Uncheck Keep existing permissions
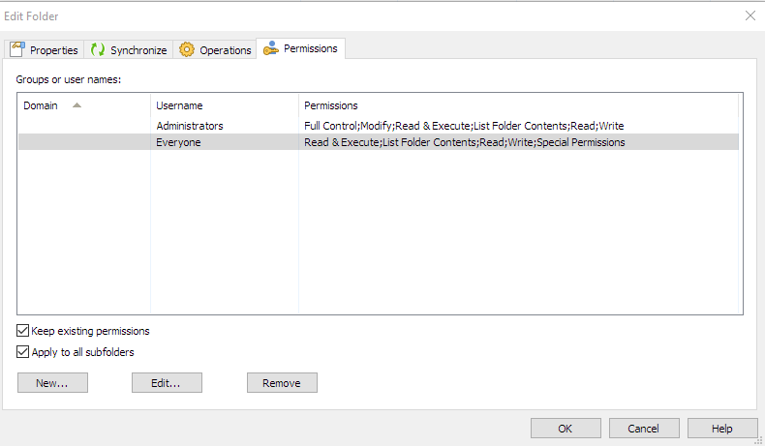Screen dimensions: 765x446 point(23,331)
